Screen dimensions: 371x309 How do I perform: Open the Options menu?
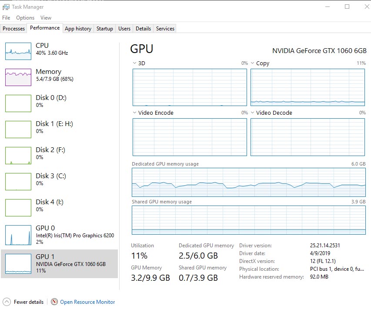coord(25,18)
